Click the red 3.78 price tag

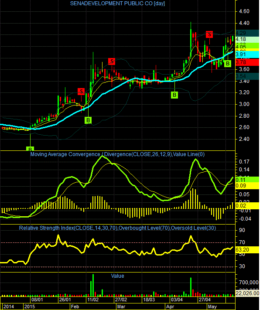(247, 62)
